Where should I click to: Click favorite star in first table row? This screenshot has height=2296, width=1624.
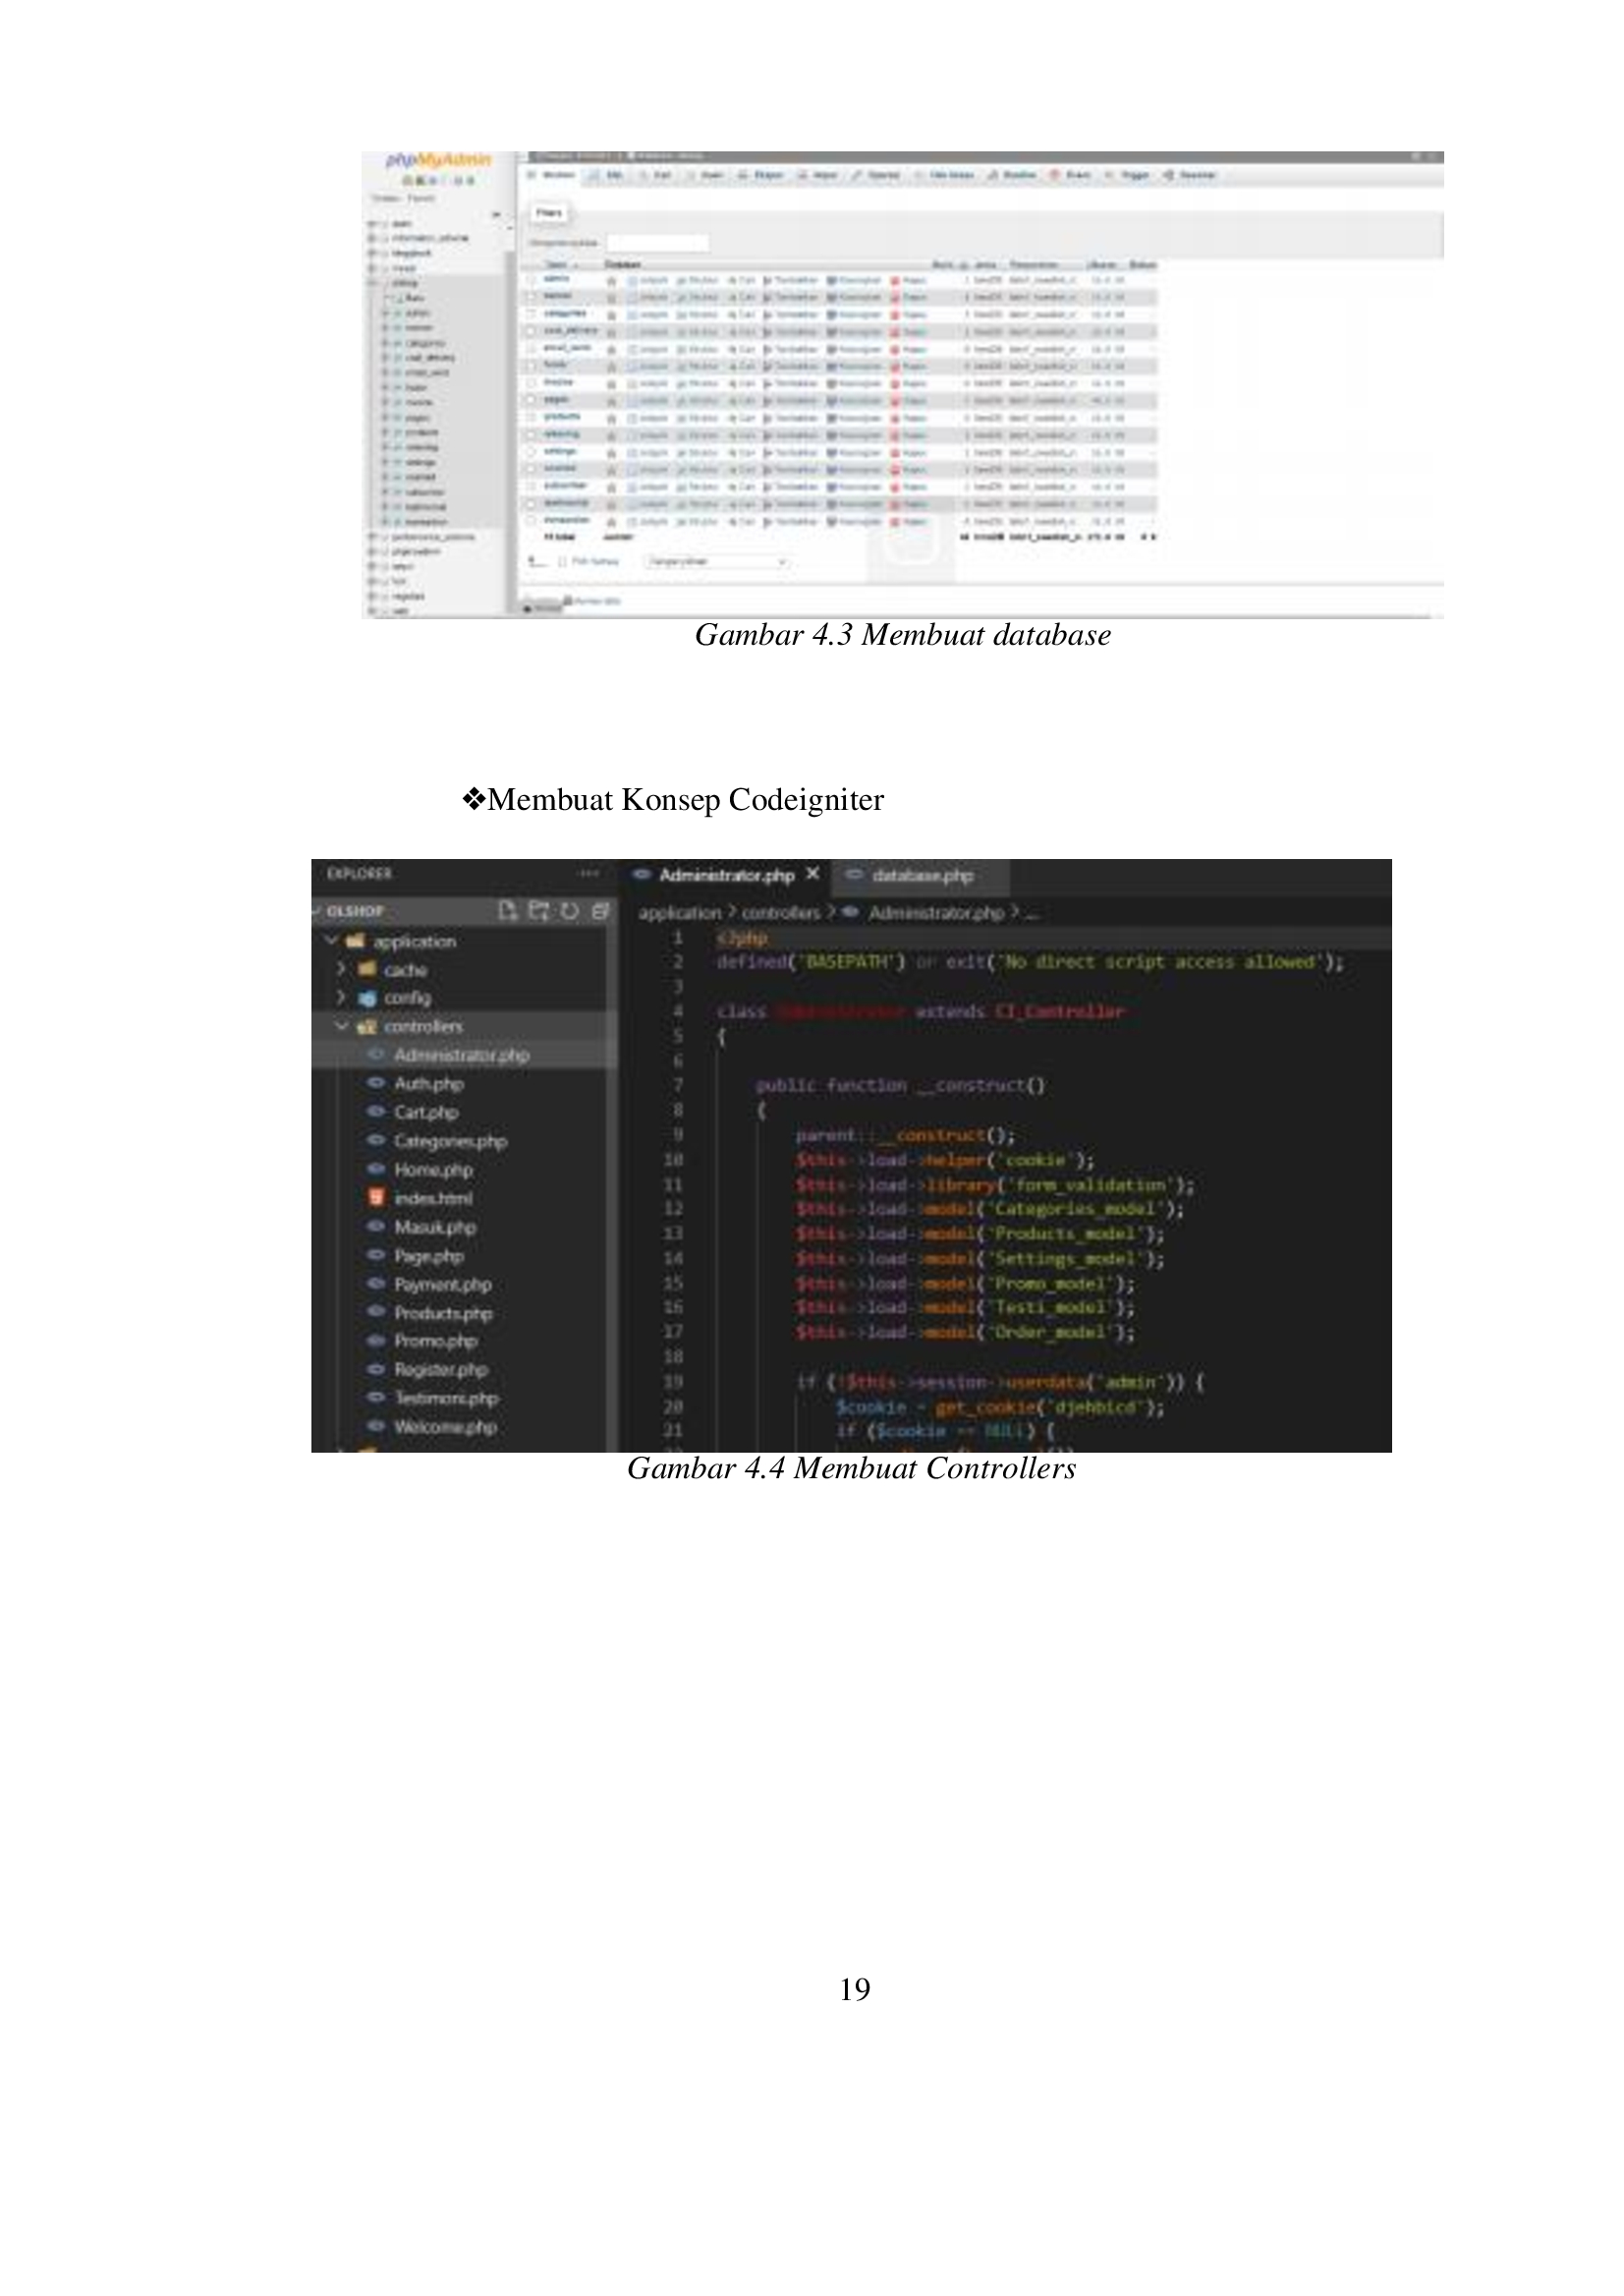point(611,281)
